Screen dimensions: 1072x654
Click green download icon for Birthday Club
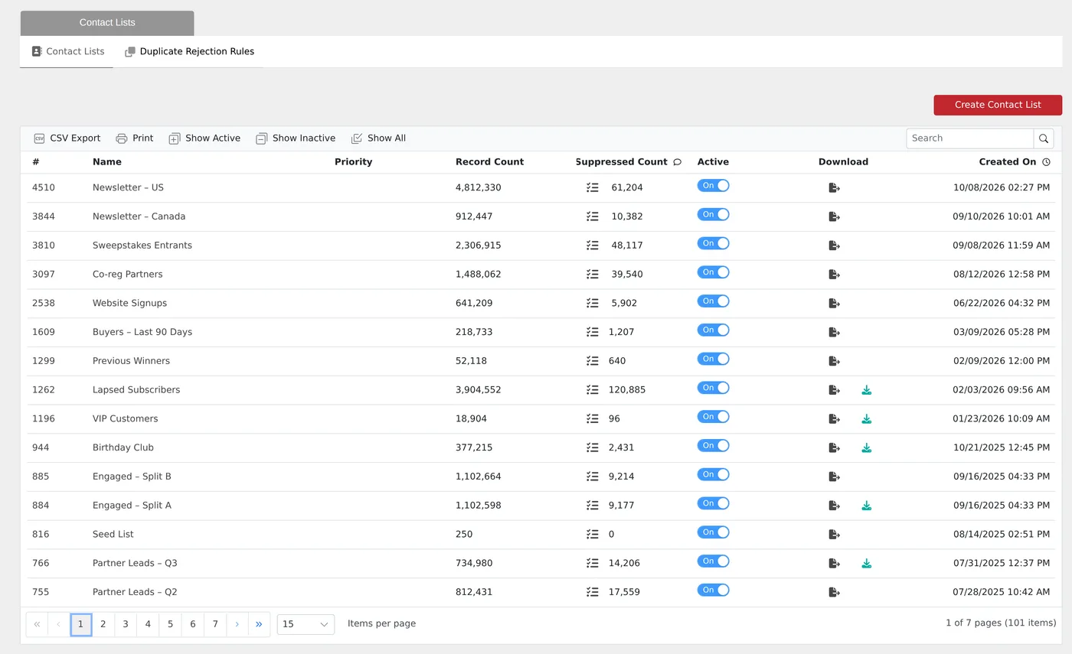click(x=866, y=447)
